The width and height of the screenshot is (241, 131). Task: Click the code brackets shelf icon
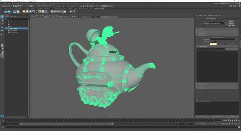tap(55, 11)
